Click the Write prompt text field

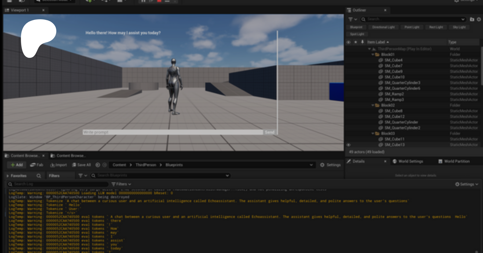[x=173, y=132]
